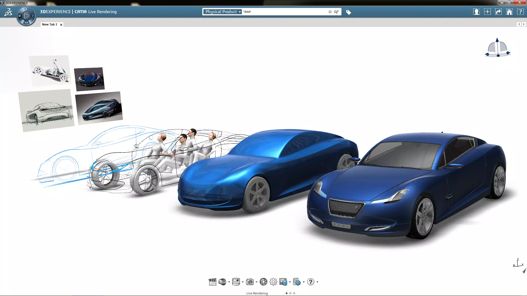Viewport: 527px width, 296px height.
Task: Select the material sphere tool
Action: coord(222,282)
